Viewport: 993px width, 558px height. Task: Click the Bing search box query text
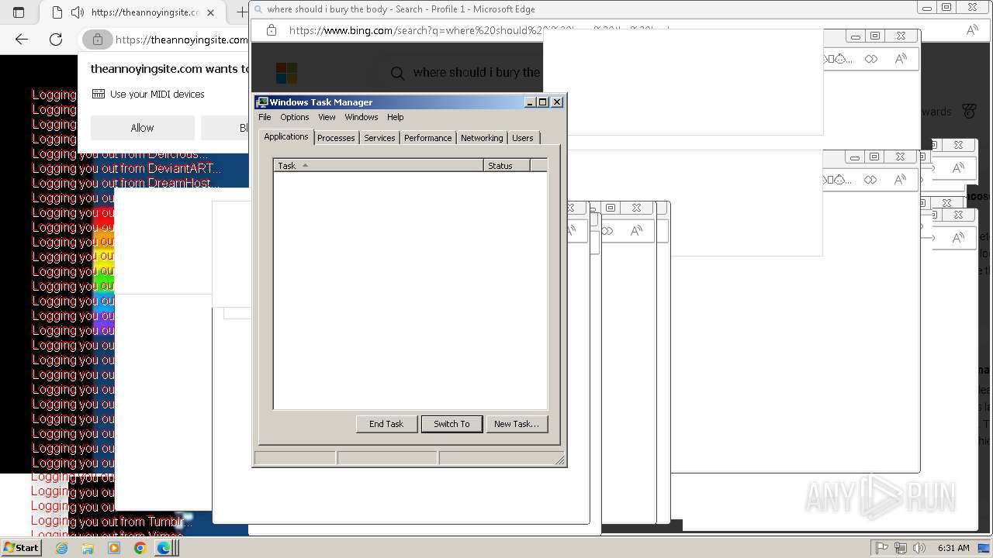476,73
